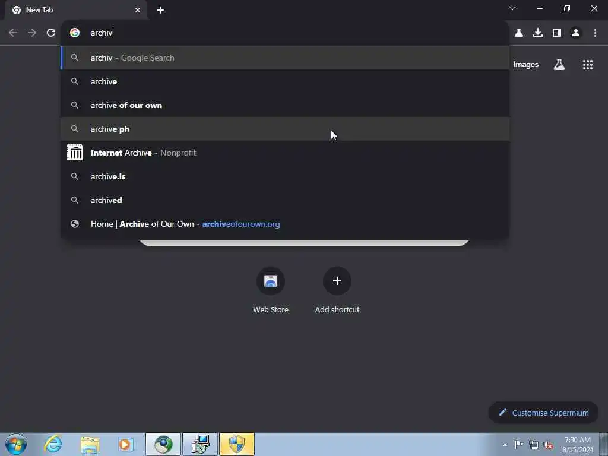Select the 'archive.is' suggestion
608x456 pixels.
pyautogui.click(x=285, y=176)
